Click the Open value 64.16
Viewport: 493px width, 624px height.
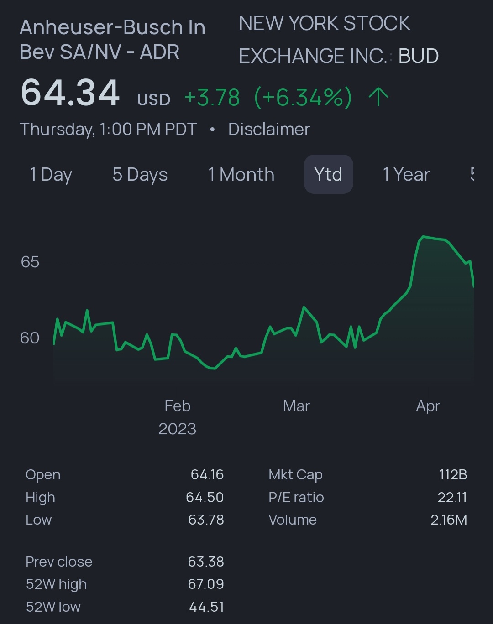pos(207,474)
